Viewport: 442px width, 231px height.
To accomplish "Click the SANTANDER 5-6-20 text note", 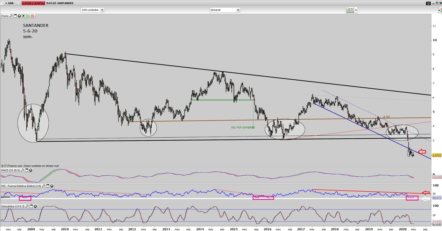I will click(x=36, y=31).
